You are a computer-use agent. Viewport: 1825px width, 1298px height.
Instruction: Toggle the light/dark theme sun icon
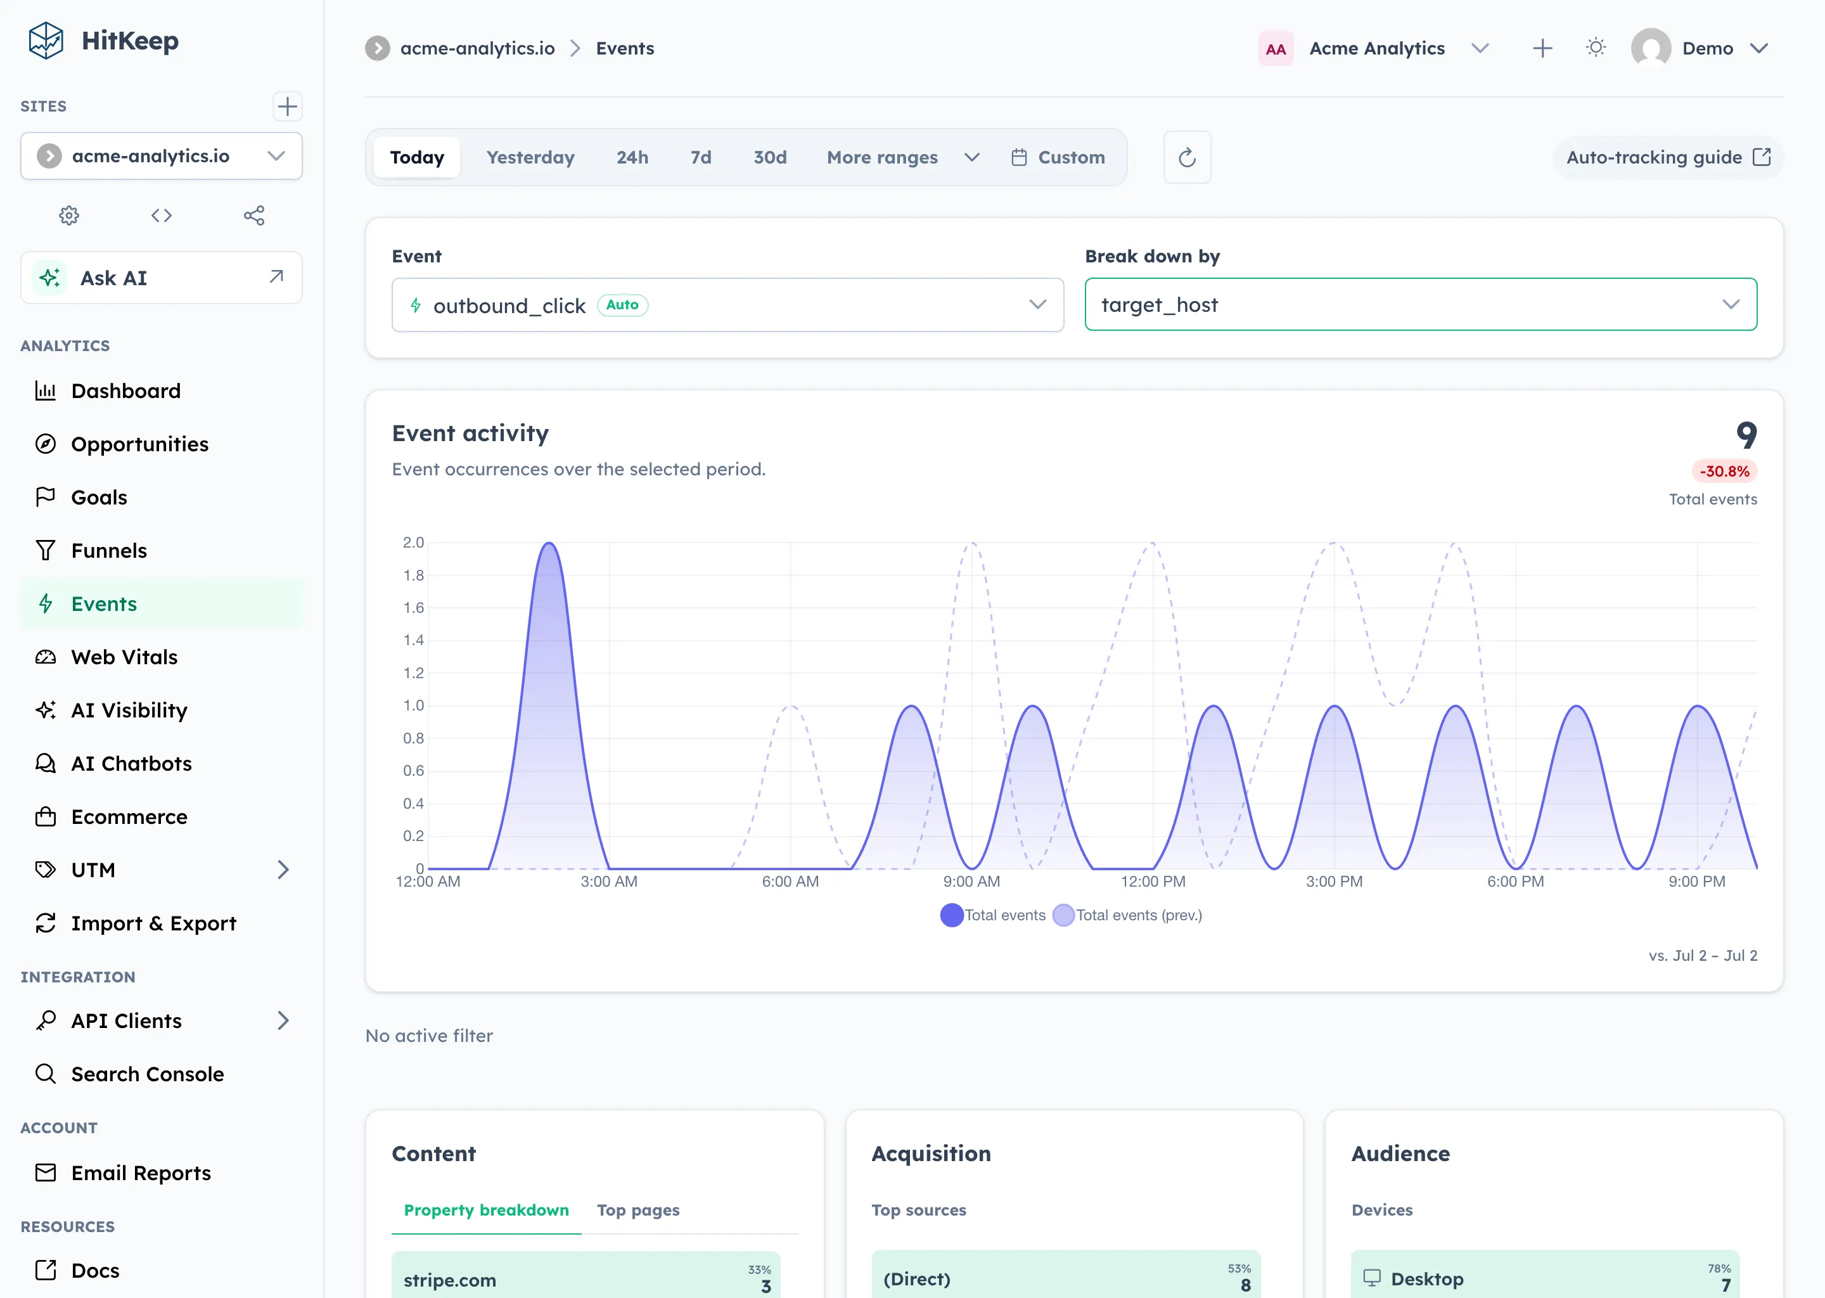coord(1596,48)
